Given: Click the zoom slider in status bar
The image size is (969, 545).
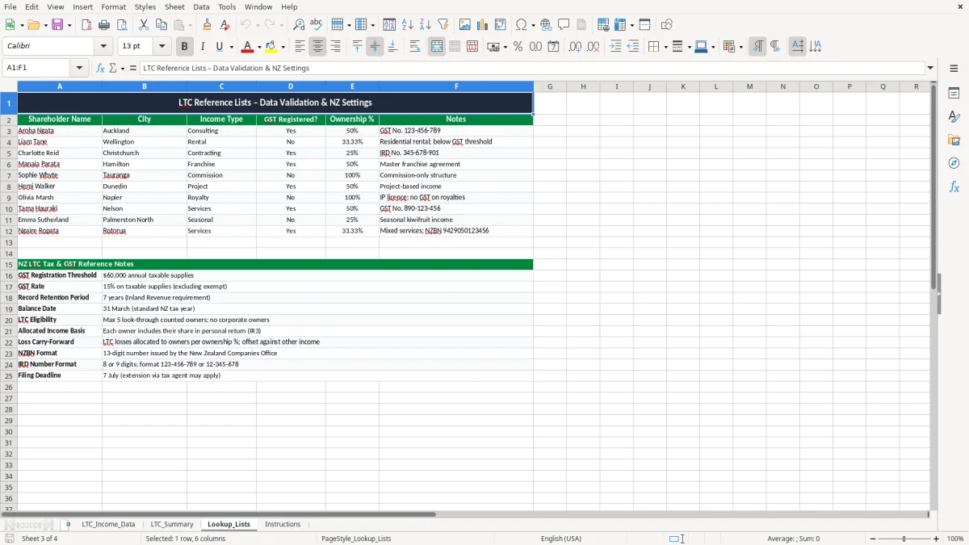Looking at the screenshot, I should point(903,539).
